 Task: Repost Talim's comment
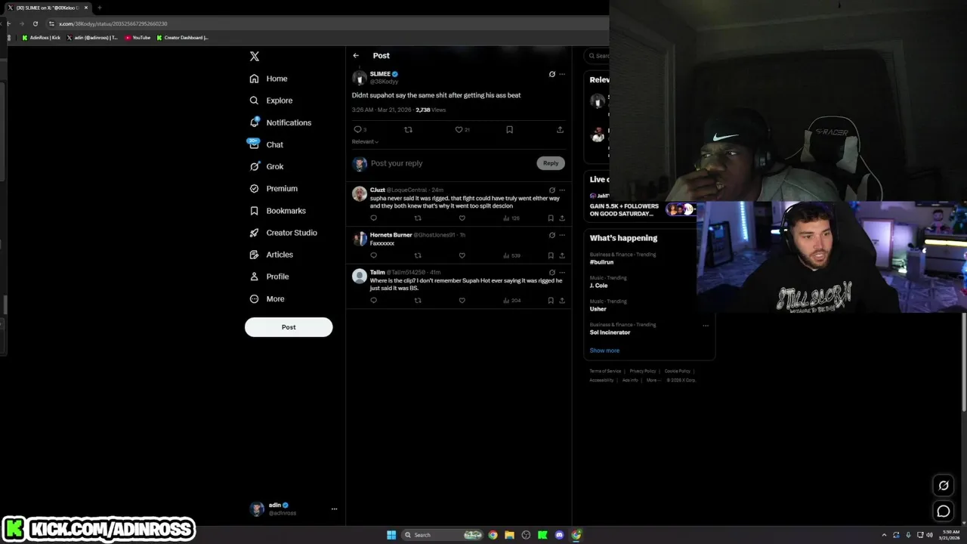[x=418, y=300]
